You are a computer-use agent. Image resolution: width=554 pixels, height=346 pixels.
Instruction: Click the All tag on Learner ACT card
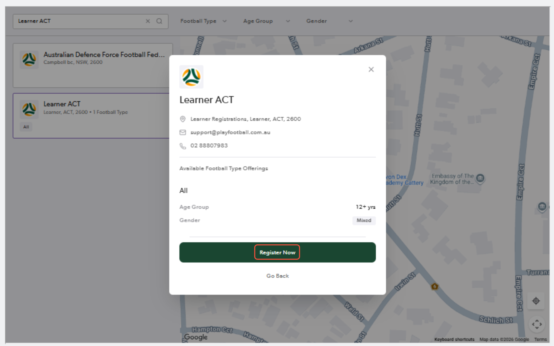(x=26, y=127)
